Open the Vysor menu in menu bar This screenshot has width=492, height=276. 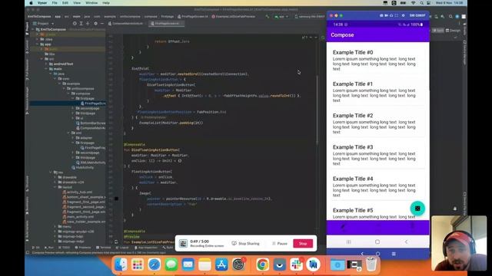click(42, 3)
